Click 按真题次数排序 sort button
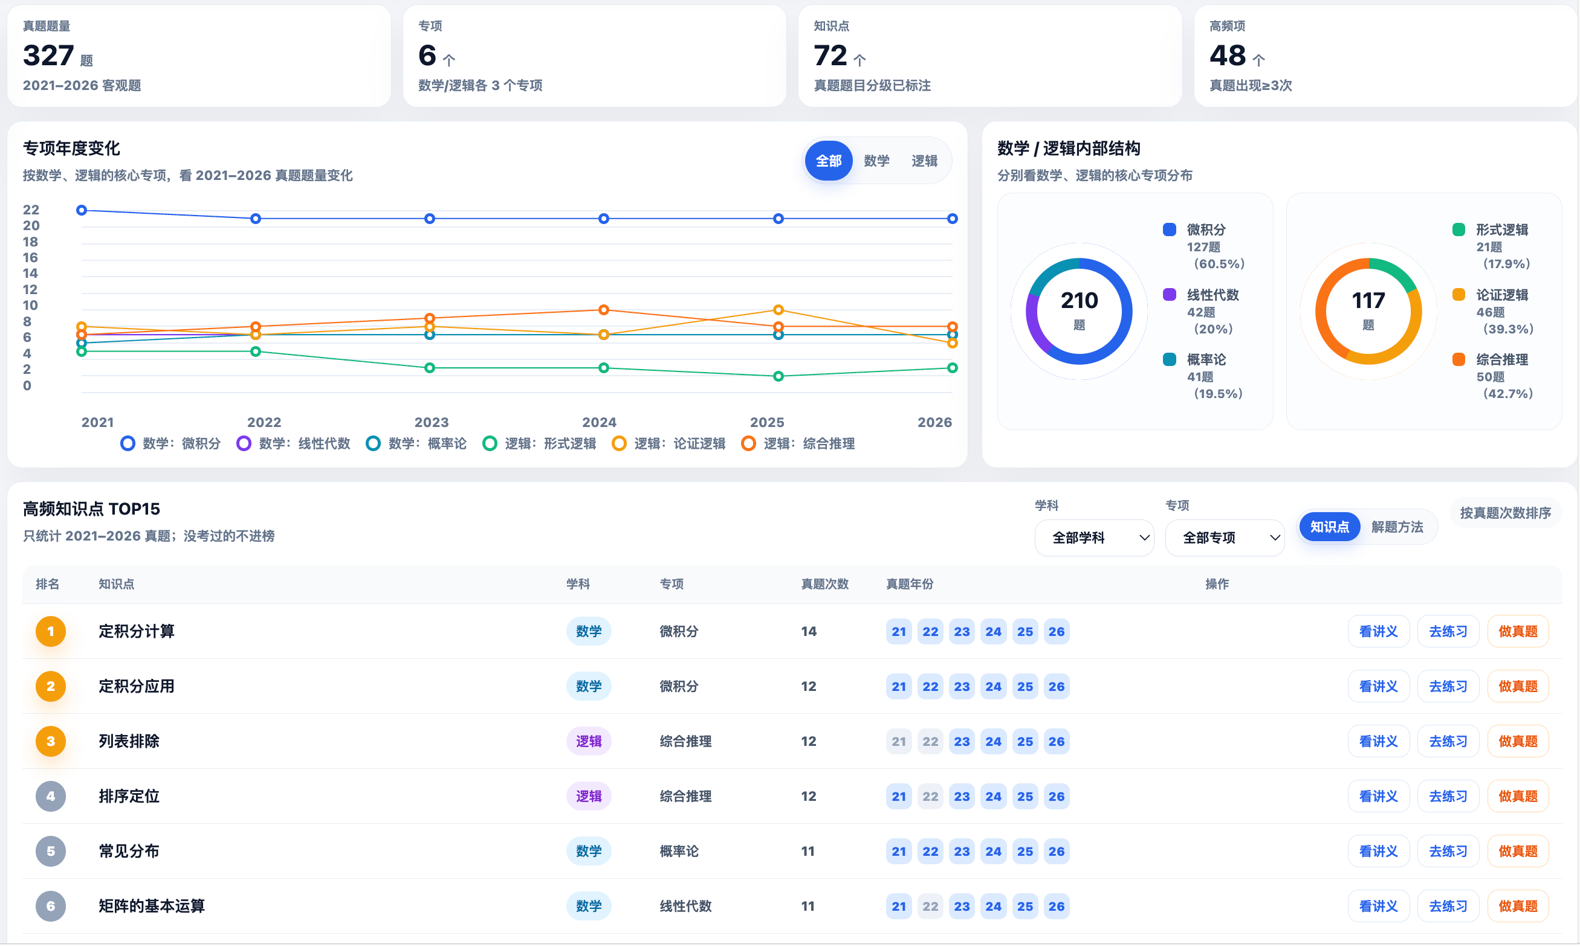This screenshot has height=947, width=1580. click(x=1505, y=513)
